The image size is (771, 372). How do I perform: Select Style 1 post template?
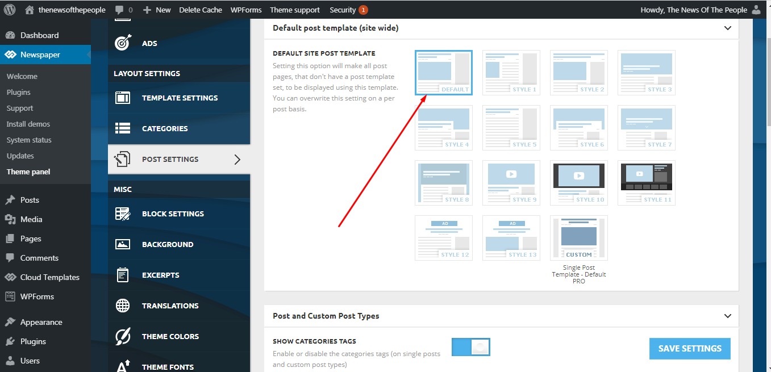tap(511, 73)
